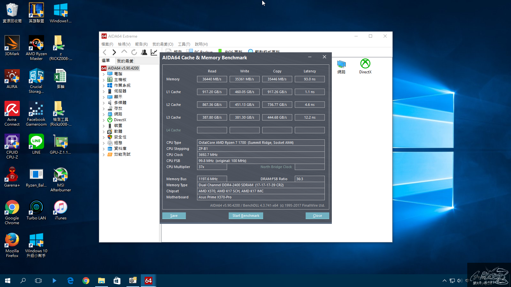Open Crucial Storage desktop shortcut
This screenshot has width=511, height=287.
[x=36, y=81]
